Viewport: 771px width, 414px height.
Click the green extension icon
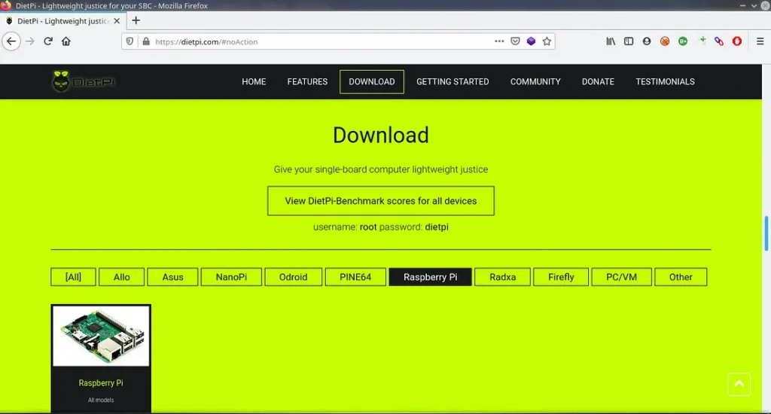683,41
